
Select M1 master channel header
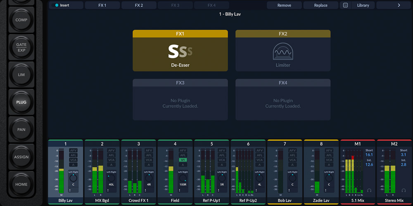358,144
